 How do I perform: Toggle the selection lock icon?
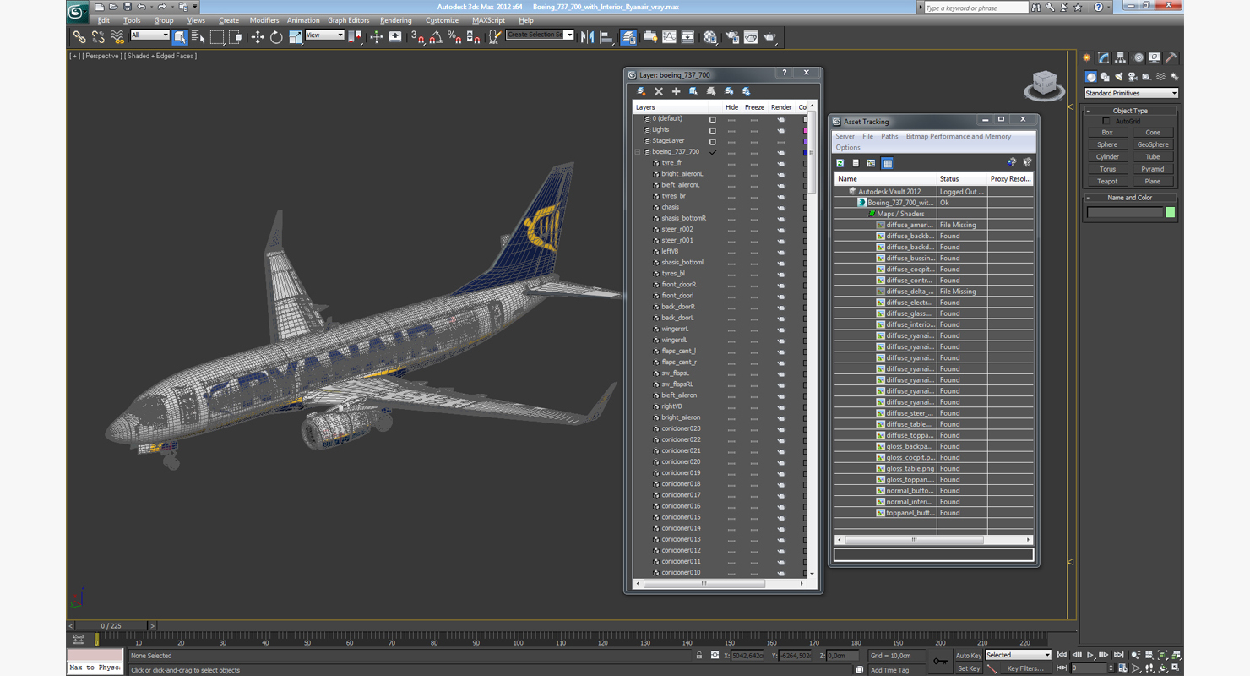point(699,655)
